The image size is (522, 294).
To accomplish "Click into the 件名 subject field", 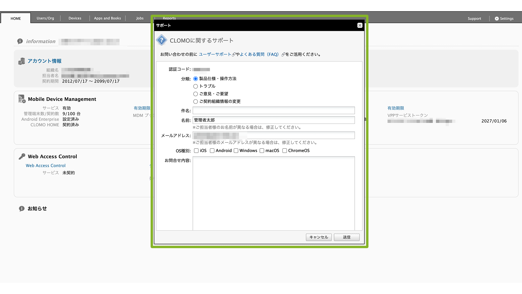I will [273, 111].
